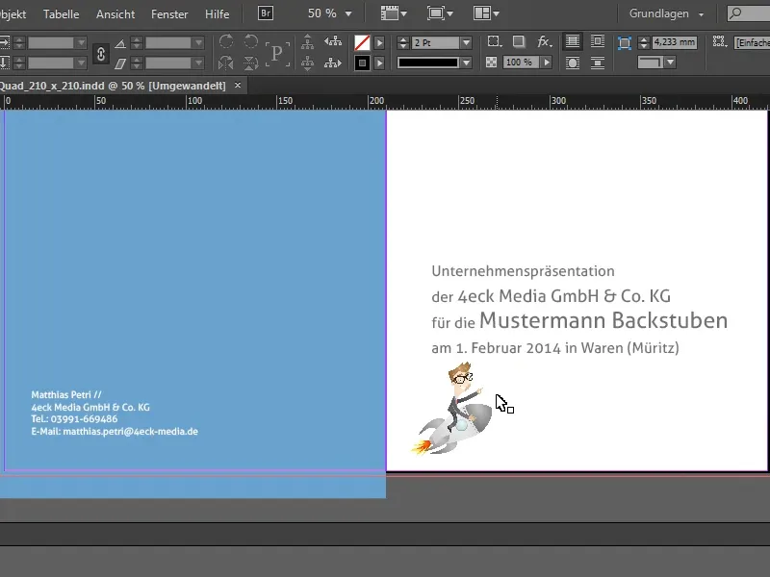This screenshot has width=770, height=577.
Task: Click the 'Mustermann Backstuben' text
Action: [603, 320]
